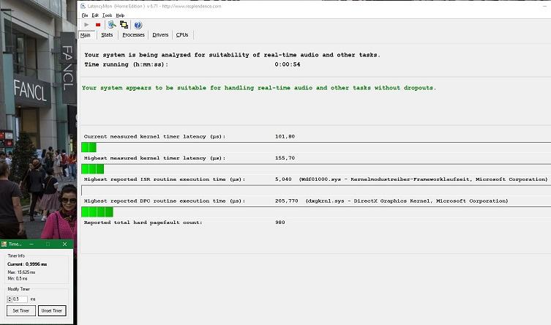This screenshot has height=325, width=551.
Task: Click the timer value field showing 0.5
Action: click(20, 299)
